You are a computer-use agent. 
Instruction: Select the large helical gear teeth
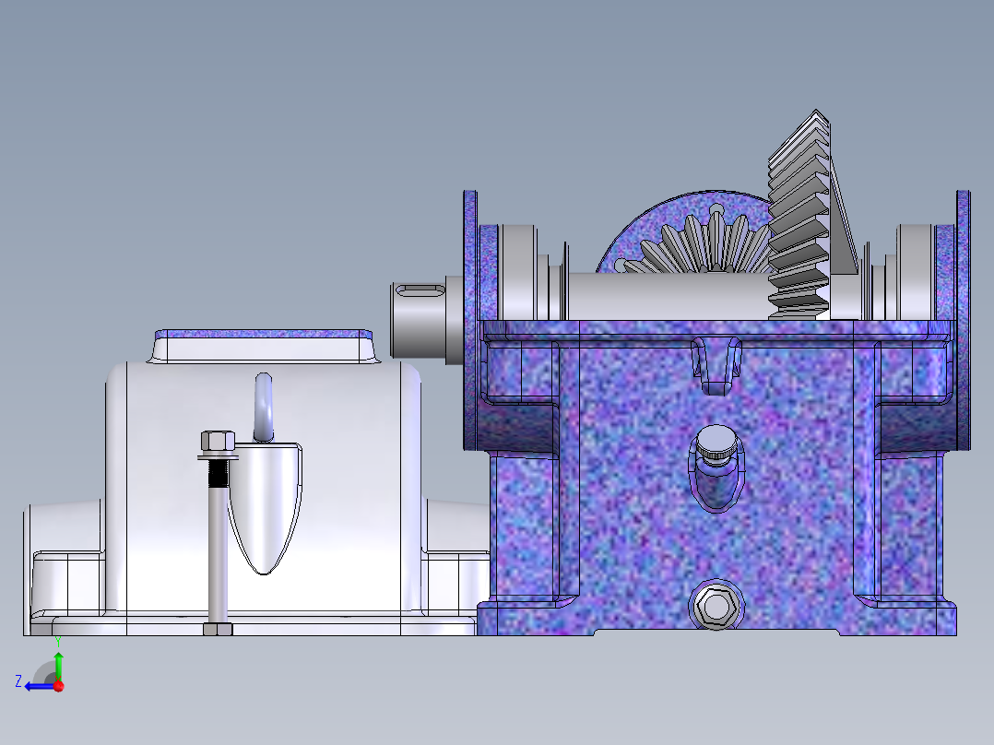(799, 216)
